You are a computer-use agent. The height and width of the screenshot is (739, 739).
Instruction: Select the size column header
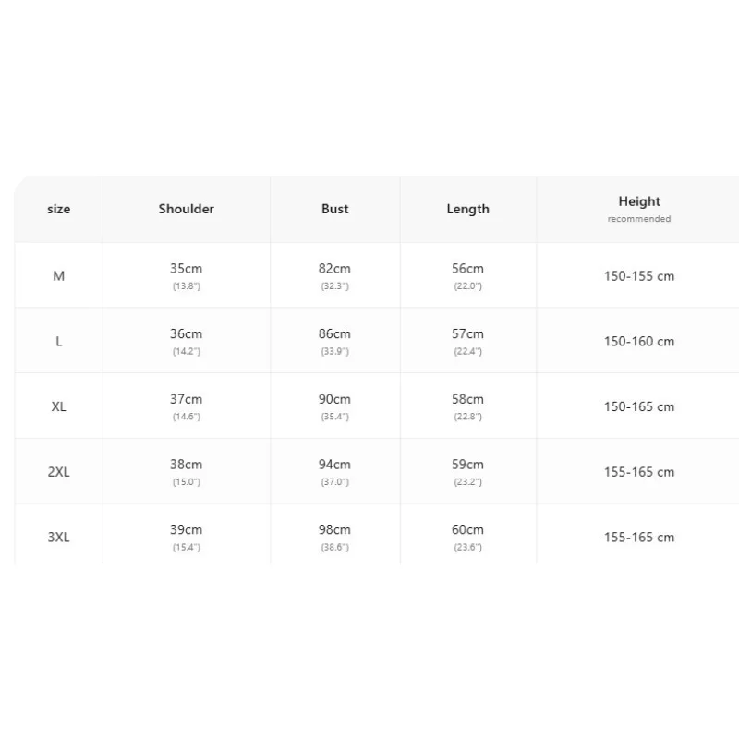58,209
